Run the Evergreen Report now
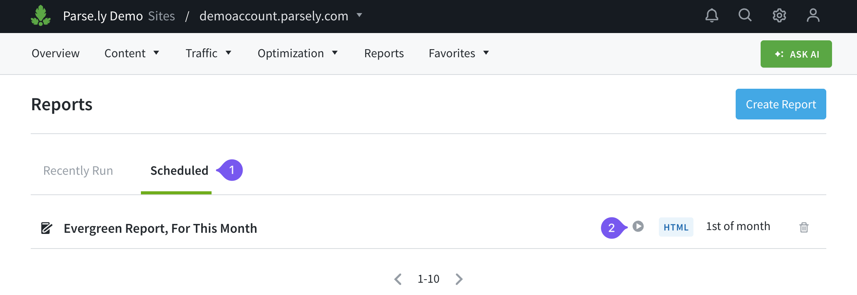857x295 pixels. click(638, 227)
